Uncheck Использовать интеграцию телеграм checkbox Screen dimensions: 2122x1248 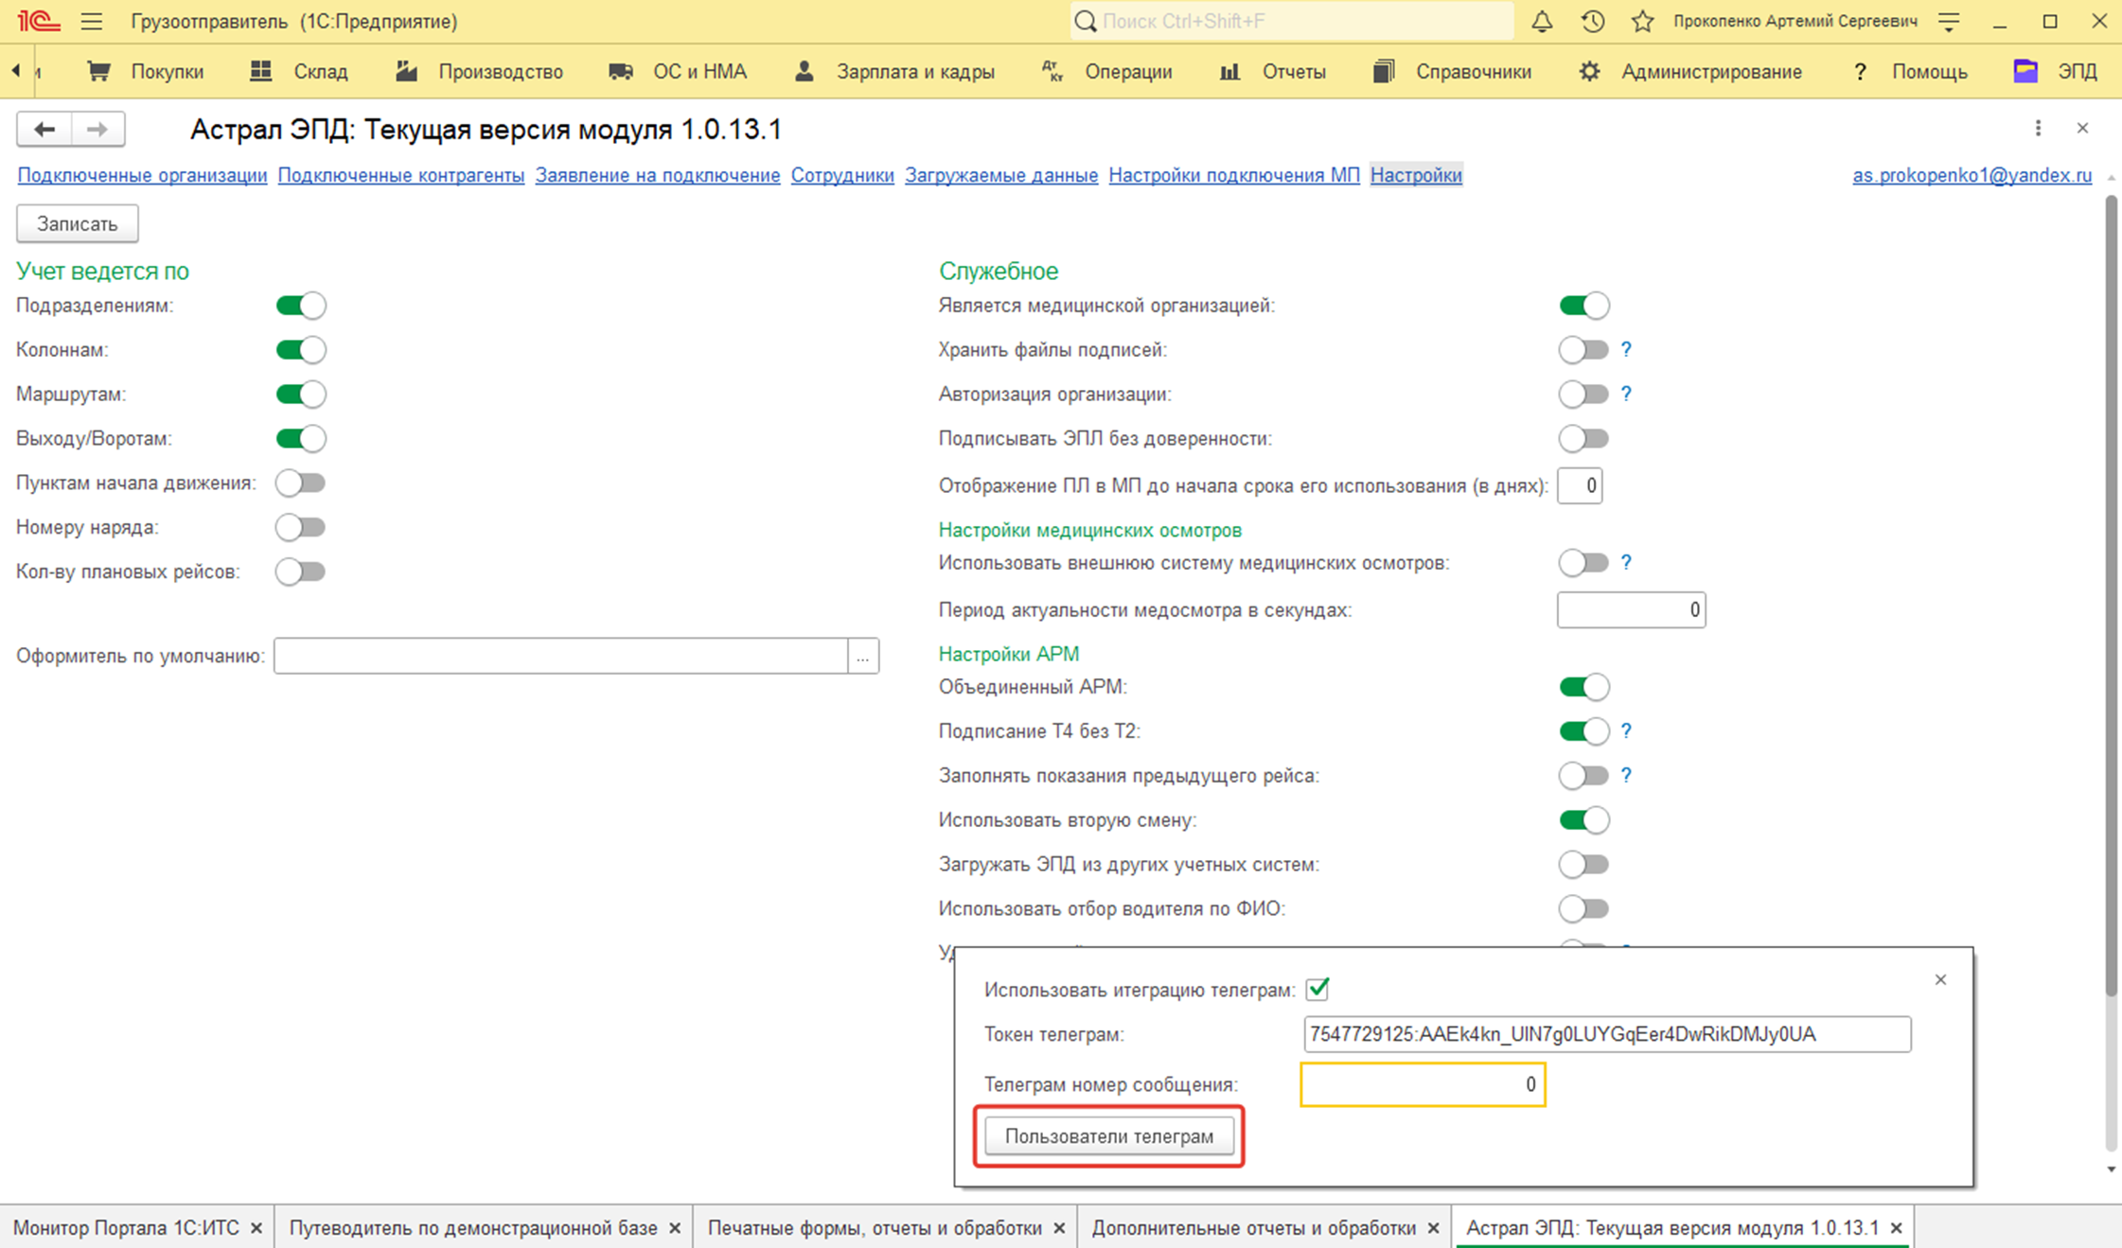[x=1317, y=989]
